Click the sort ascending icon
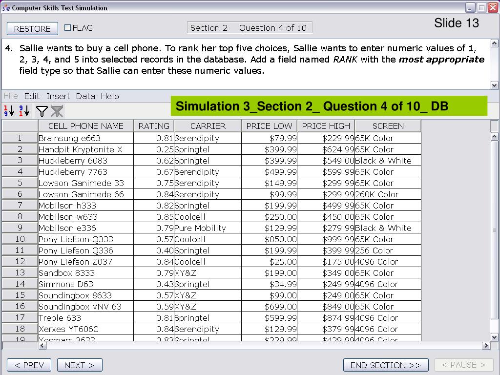Viewport: 500px width, 375px height. coord(9,111)
